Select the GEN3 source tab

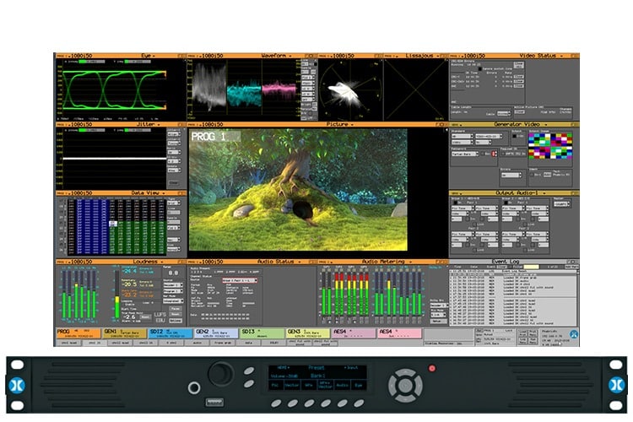click(x=307, y=333)
